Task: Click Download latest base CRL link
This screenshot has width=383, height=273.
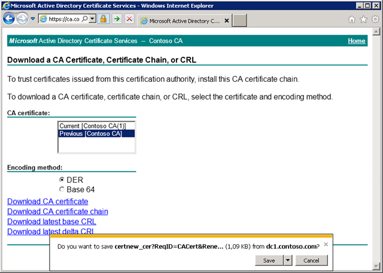Action: click(52, 222)
